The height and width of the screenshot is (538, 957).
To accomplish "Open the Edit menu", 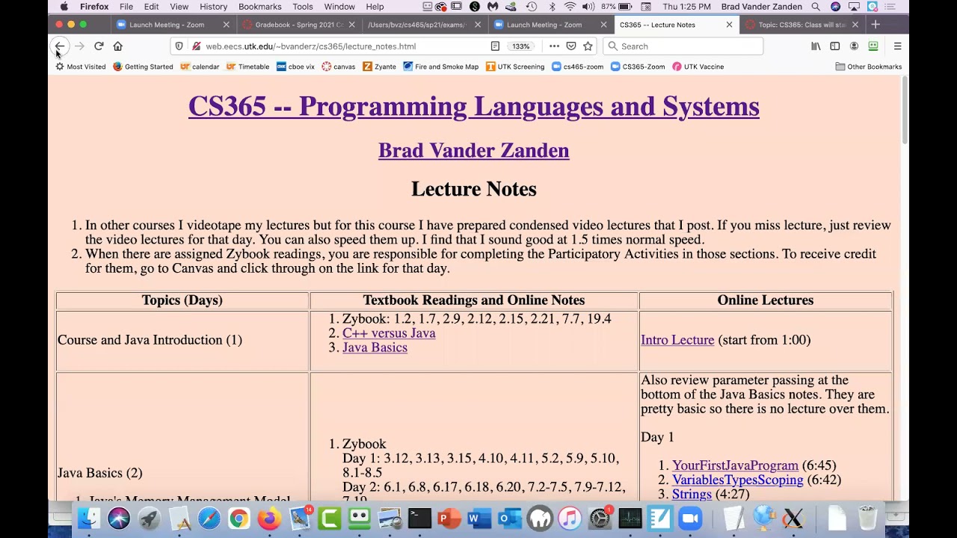I will (x=151, y=7).
